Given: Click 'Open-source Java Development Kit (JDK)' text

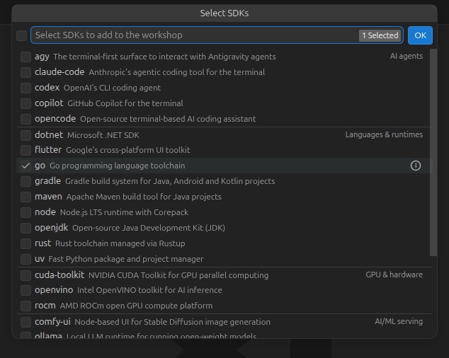Looking at the screenshot, I should click(149, 228).
